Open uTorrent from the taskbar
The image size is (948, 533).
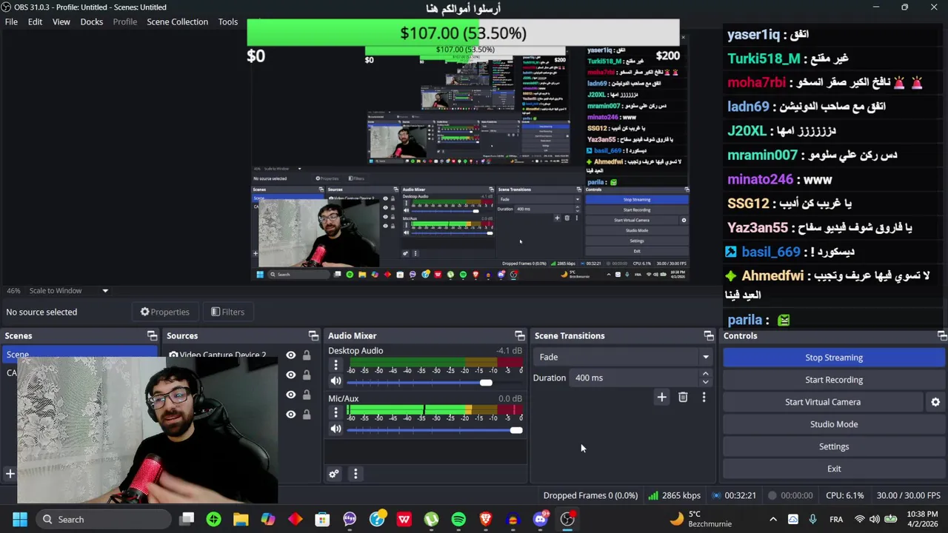431,520
